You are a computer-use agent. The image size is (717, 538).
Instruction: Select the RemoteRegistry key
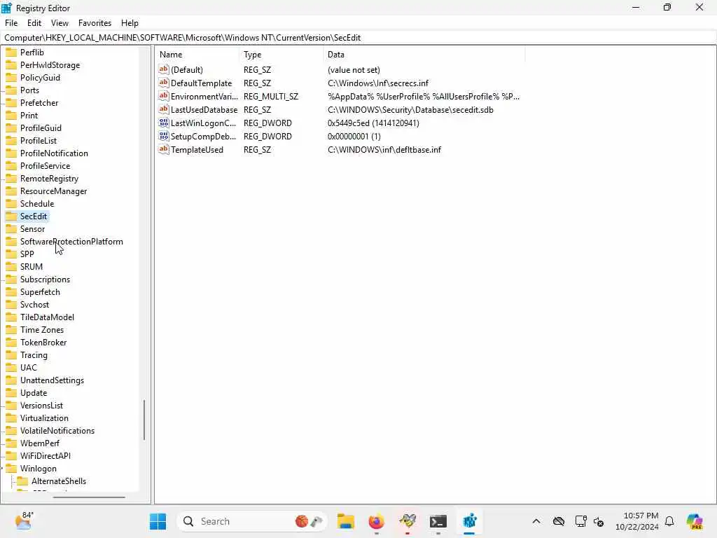(x=50, y=179)
